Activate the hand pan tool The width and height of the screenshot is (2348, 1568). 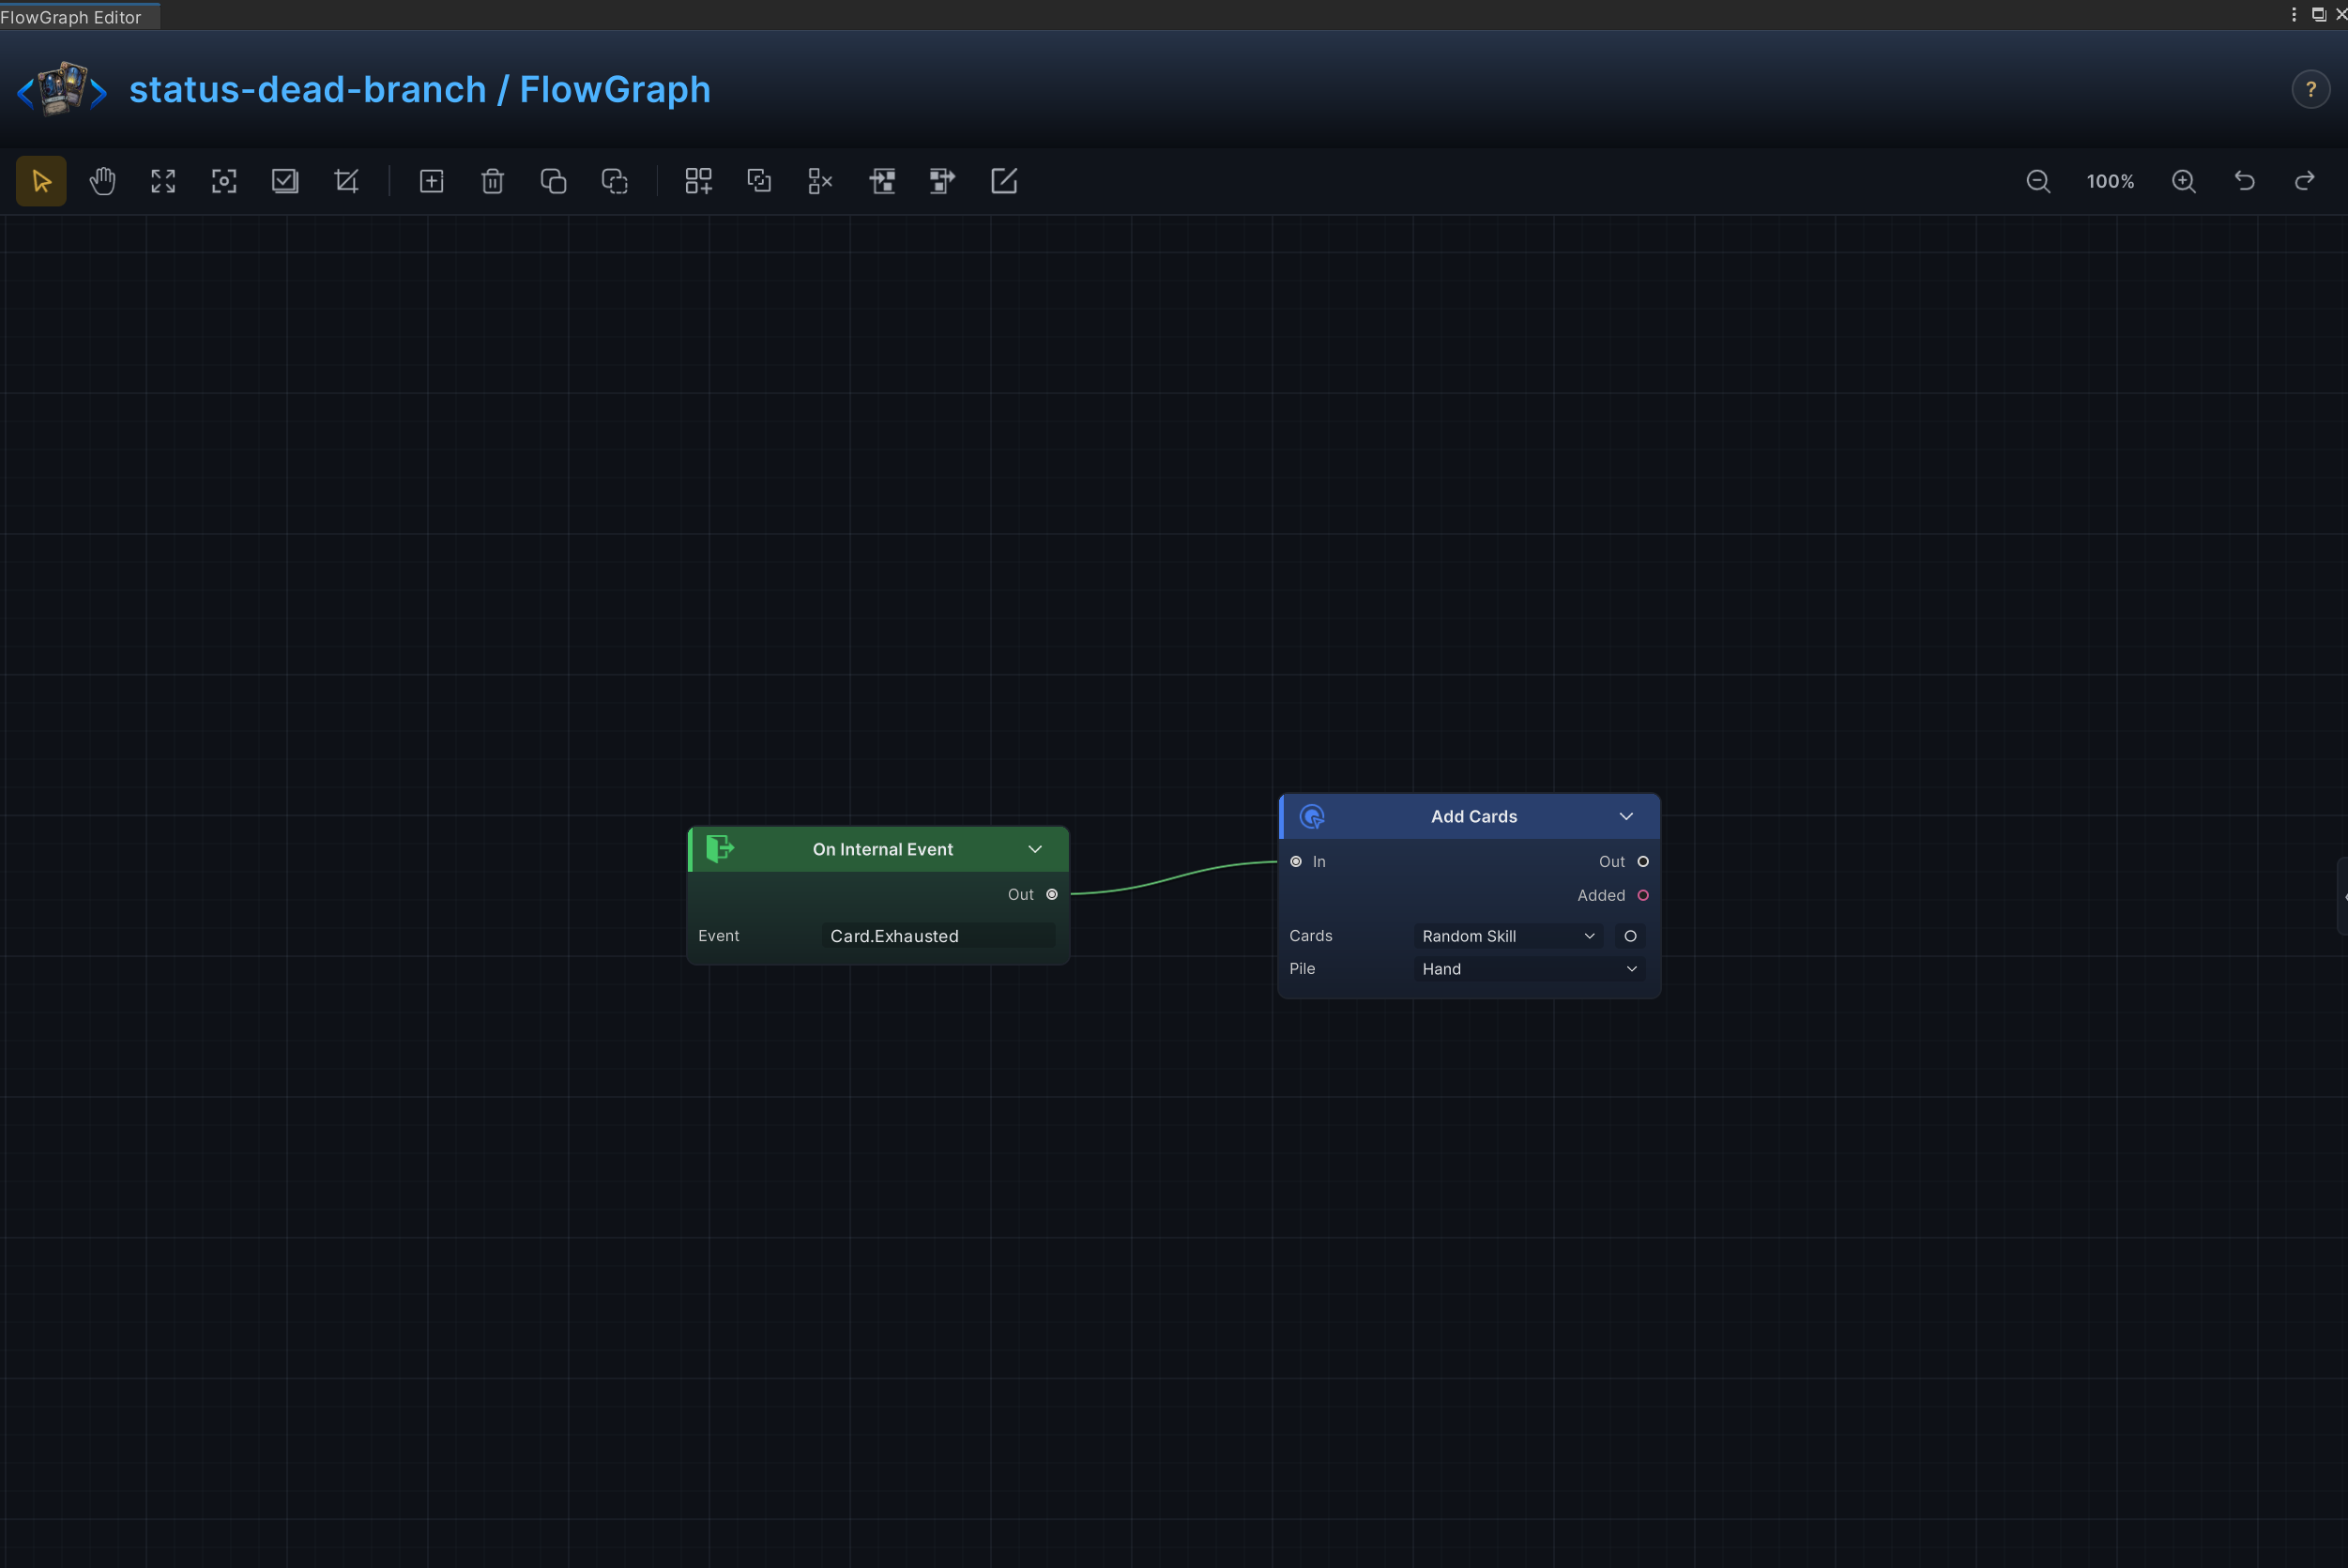pyautogui.click(x=102, y=181)
